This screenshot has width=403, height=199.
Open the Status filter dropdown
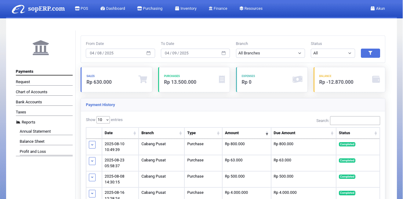pyautogui.click(x=333, y=53)
